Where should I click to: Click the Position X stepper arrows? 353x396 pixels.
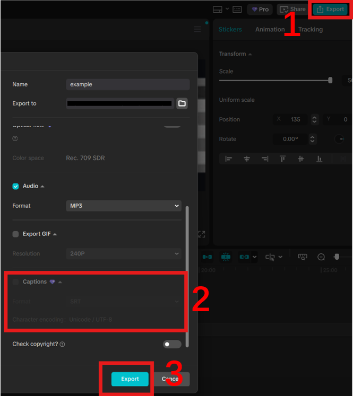314,119
